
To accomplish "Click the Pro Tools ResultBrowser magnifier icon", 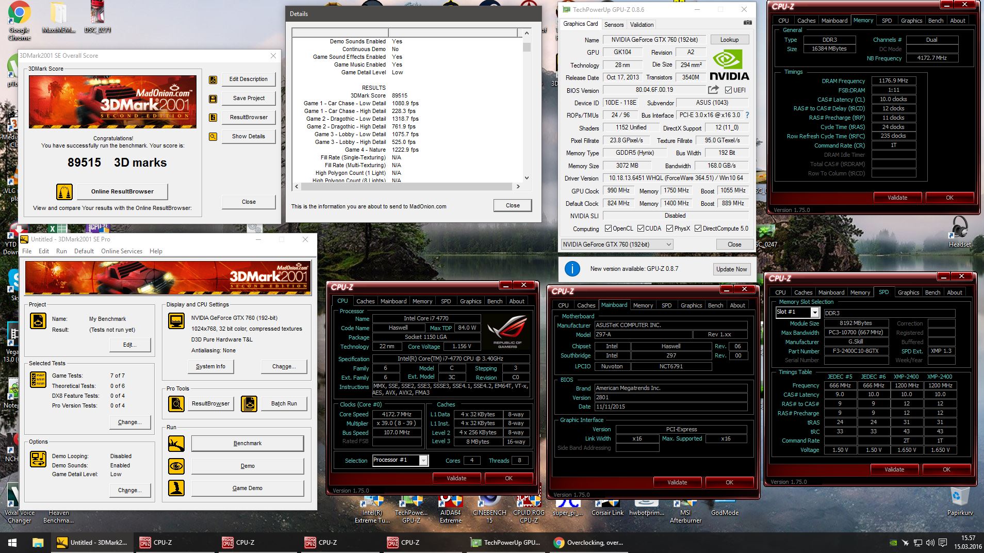I will tap(176, 403).
